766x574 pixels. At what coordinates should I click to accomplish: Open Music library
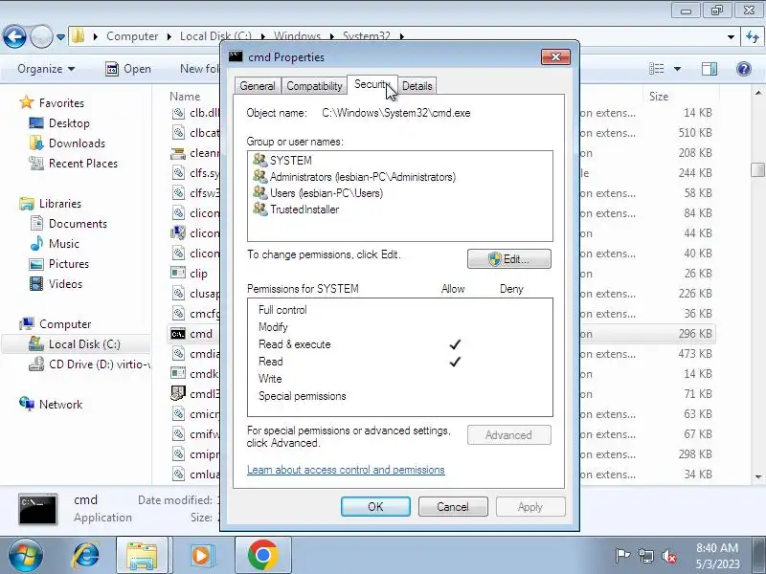tap(63, 244)
